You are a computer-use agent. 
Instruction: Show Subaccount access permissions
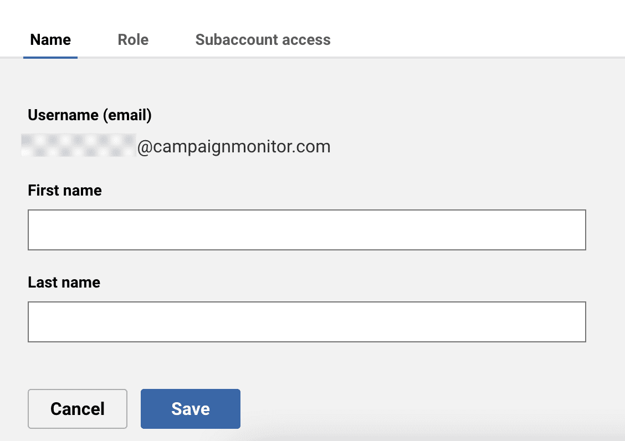(x=263, y=40)
